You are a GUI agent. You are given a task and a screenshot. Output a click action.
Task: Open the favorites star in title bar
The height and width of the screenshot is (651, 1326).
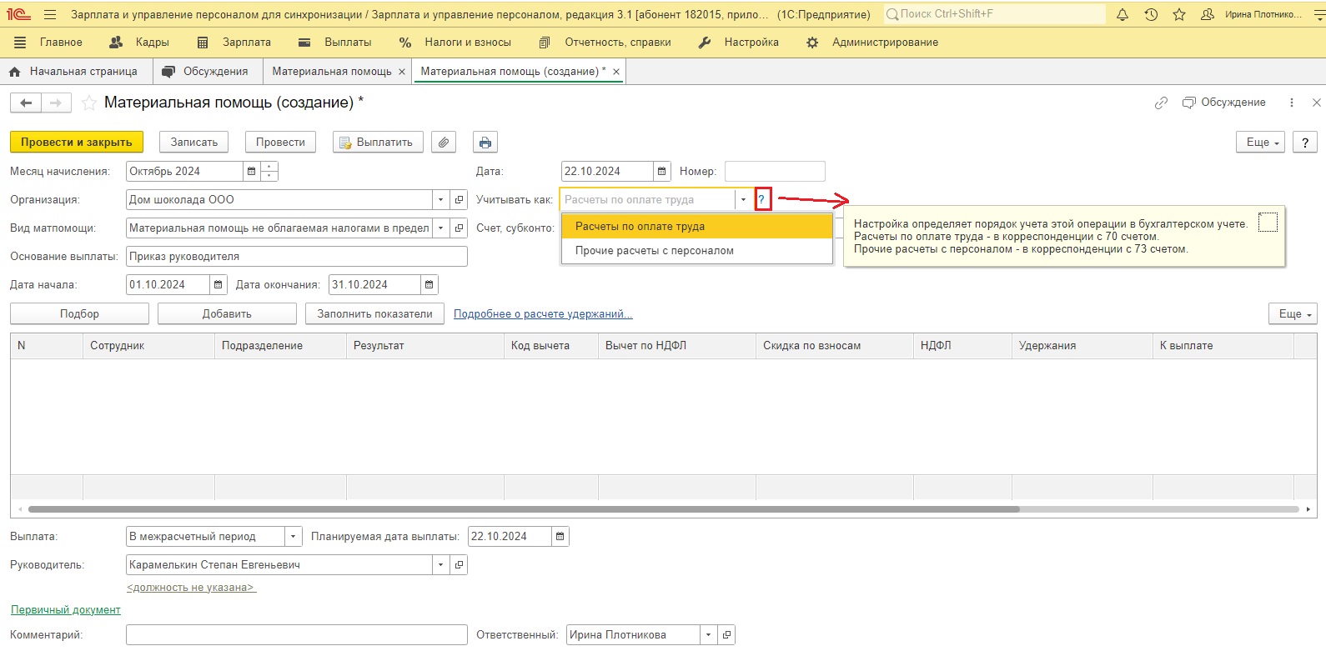click(x=1179, y=14)
